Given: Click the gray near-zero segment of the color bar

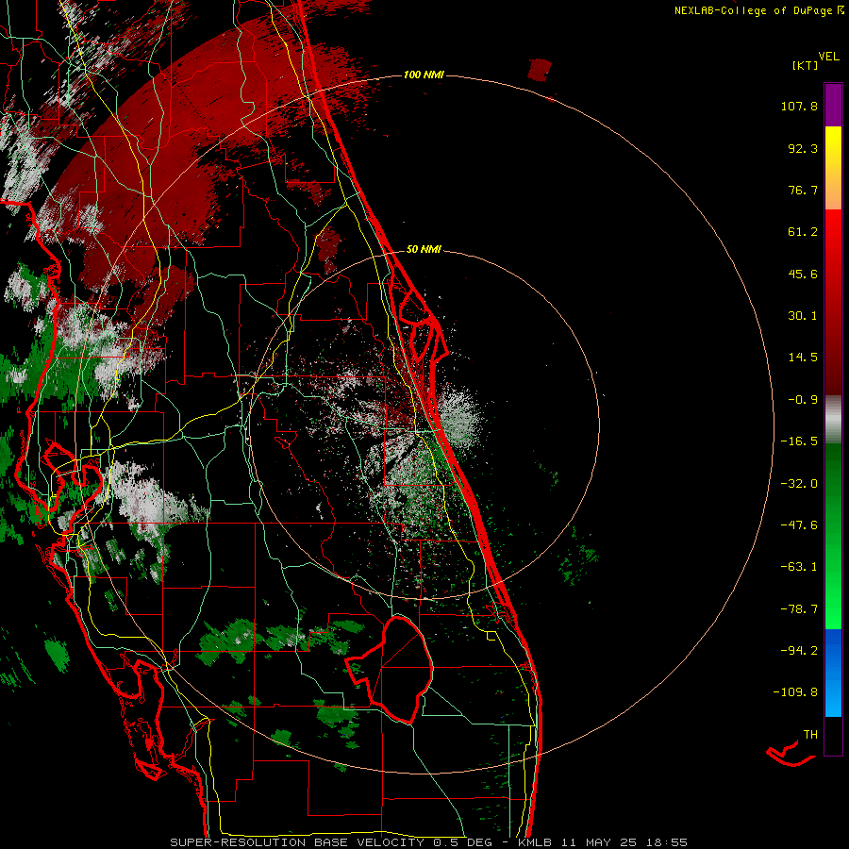Looking at the screenshot, I should click(x=833, y=420).
